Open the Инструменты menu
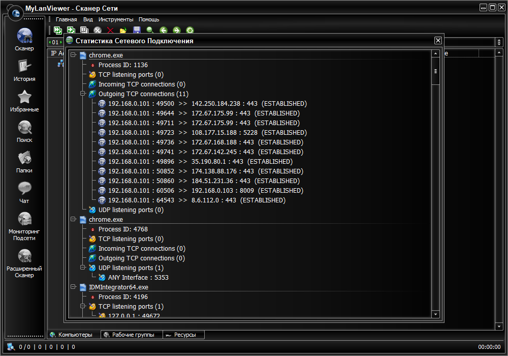This screenshot has width=508, height=356. click(116, 19)
